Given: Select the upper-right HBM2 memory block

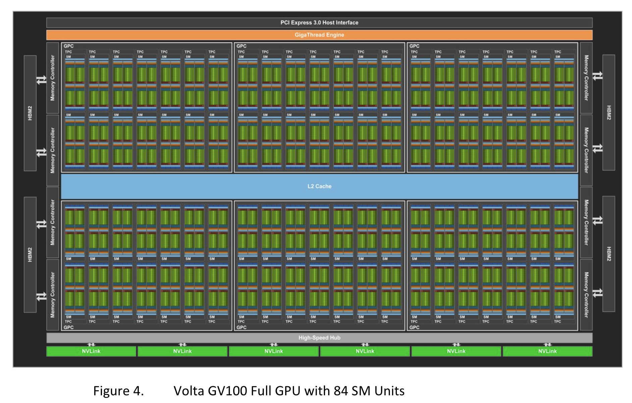Looking at the screenshot, I should pos(609,113).
